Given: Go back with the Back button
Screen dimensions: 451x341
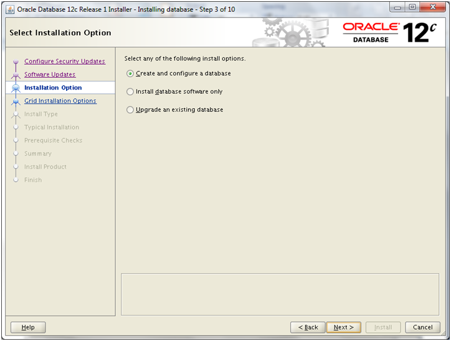Looking at the screenshot, I should (x=308, y=327).
